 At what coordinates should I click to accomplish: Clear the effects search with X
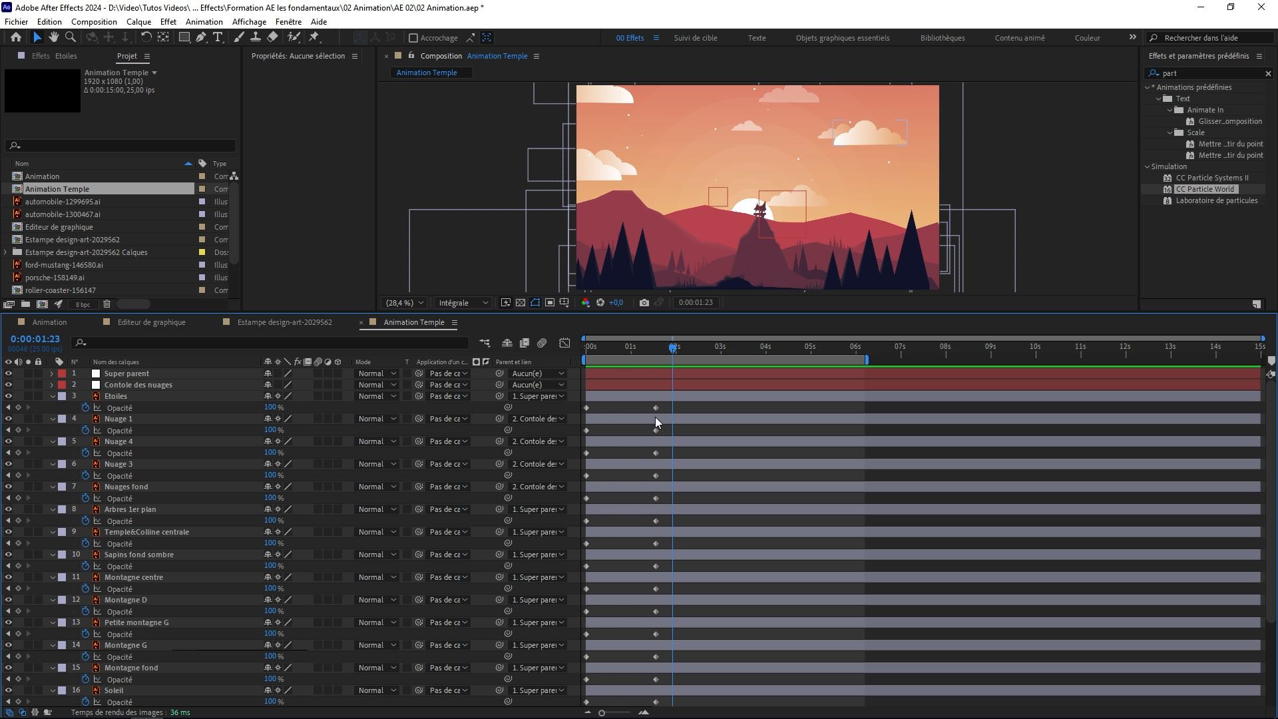point(1268,73)
